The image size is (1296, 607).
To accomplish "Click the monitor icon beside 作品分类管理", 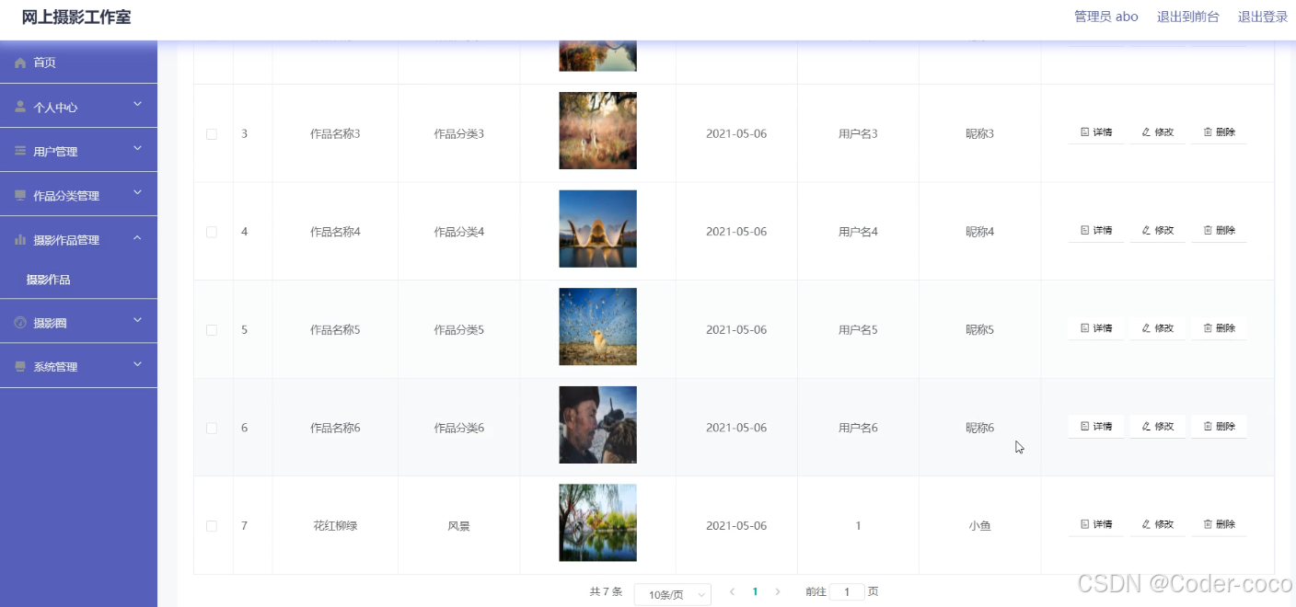I will (x=20, y=195).
